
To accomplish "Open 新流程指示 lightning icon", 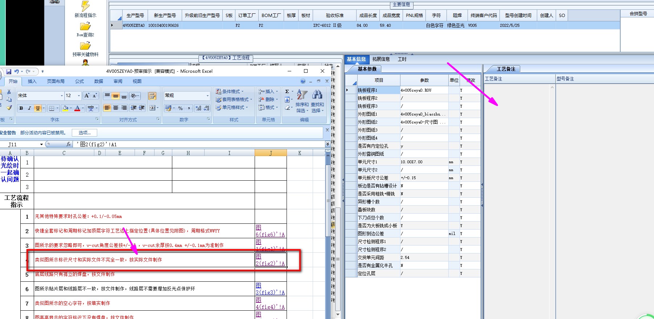I will click(x=86, y=9).
